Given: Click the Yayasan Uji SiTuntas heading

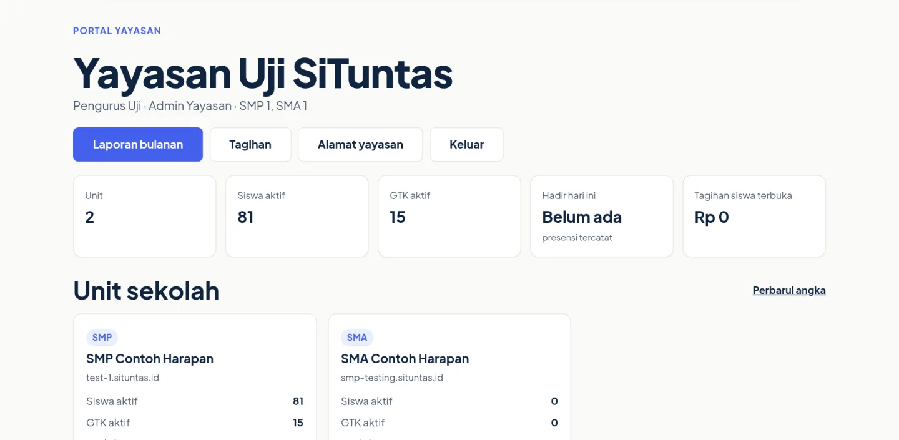Looking at the screenshot, I should click(x=263, y=74).
